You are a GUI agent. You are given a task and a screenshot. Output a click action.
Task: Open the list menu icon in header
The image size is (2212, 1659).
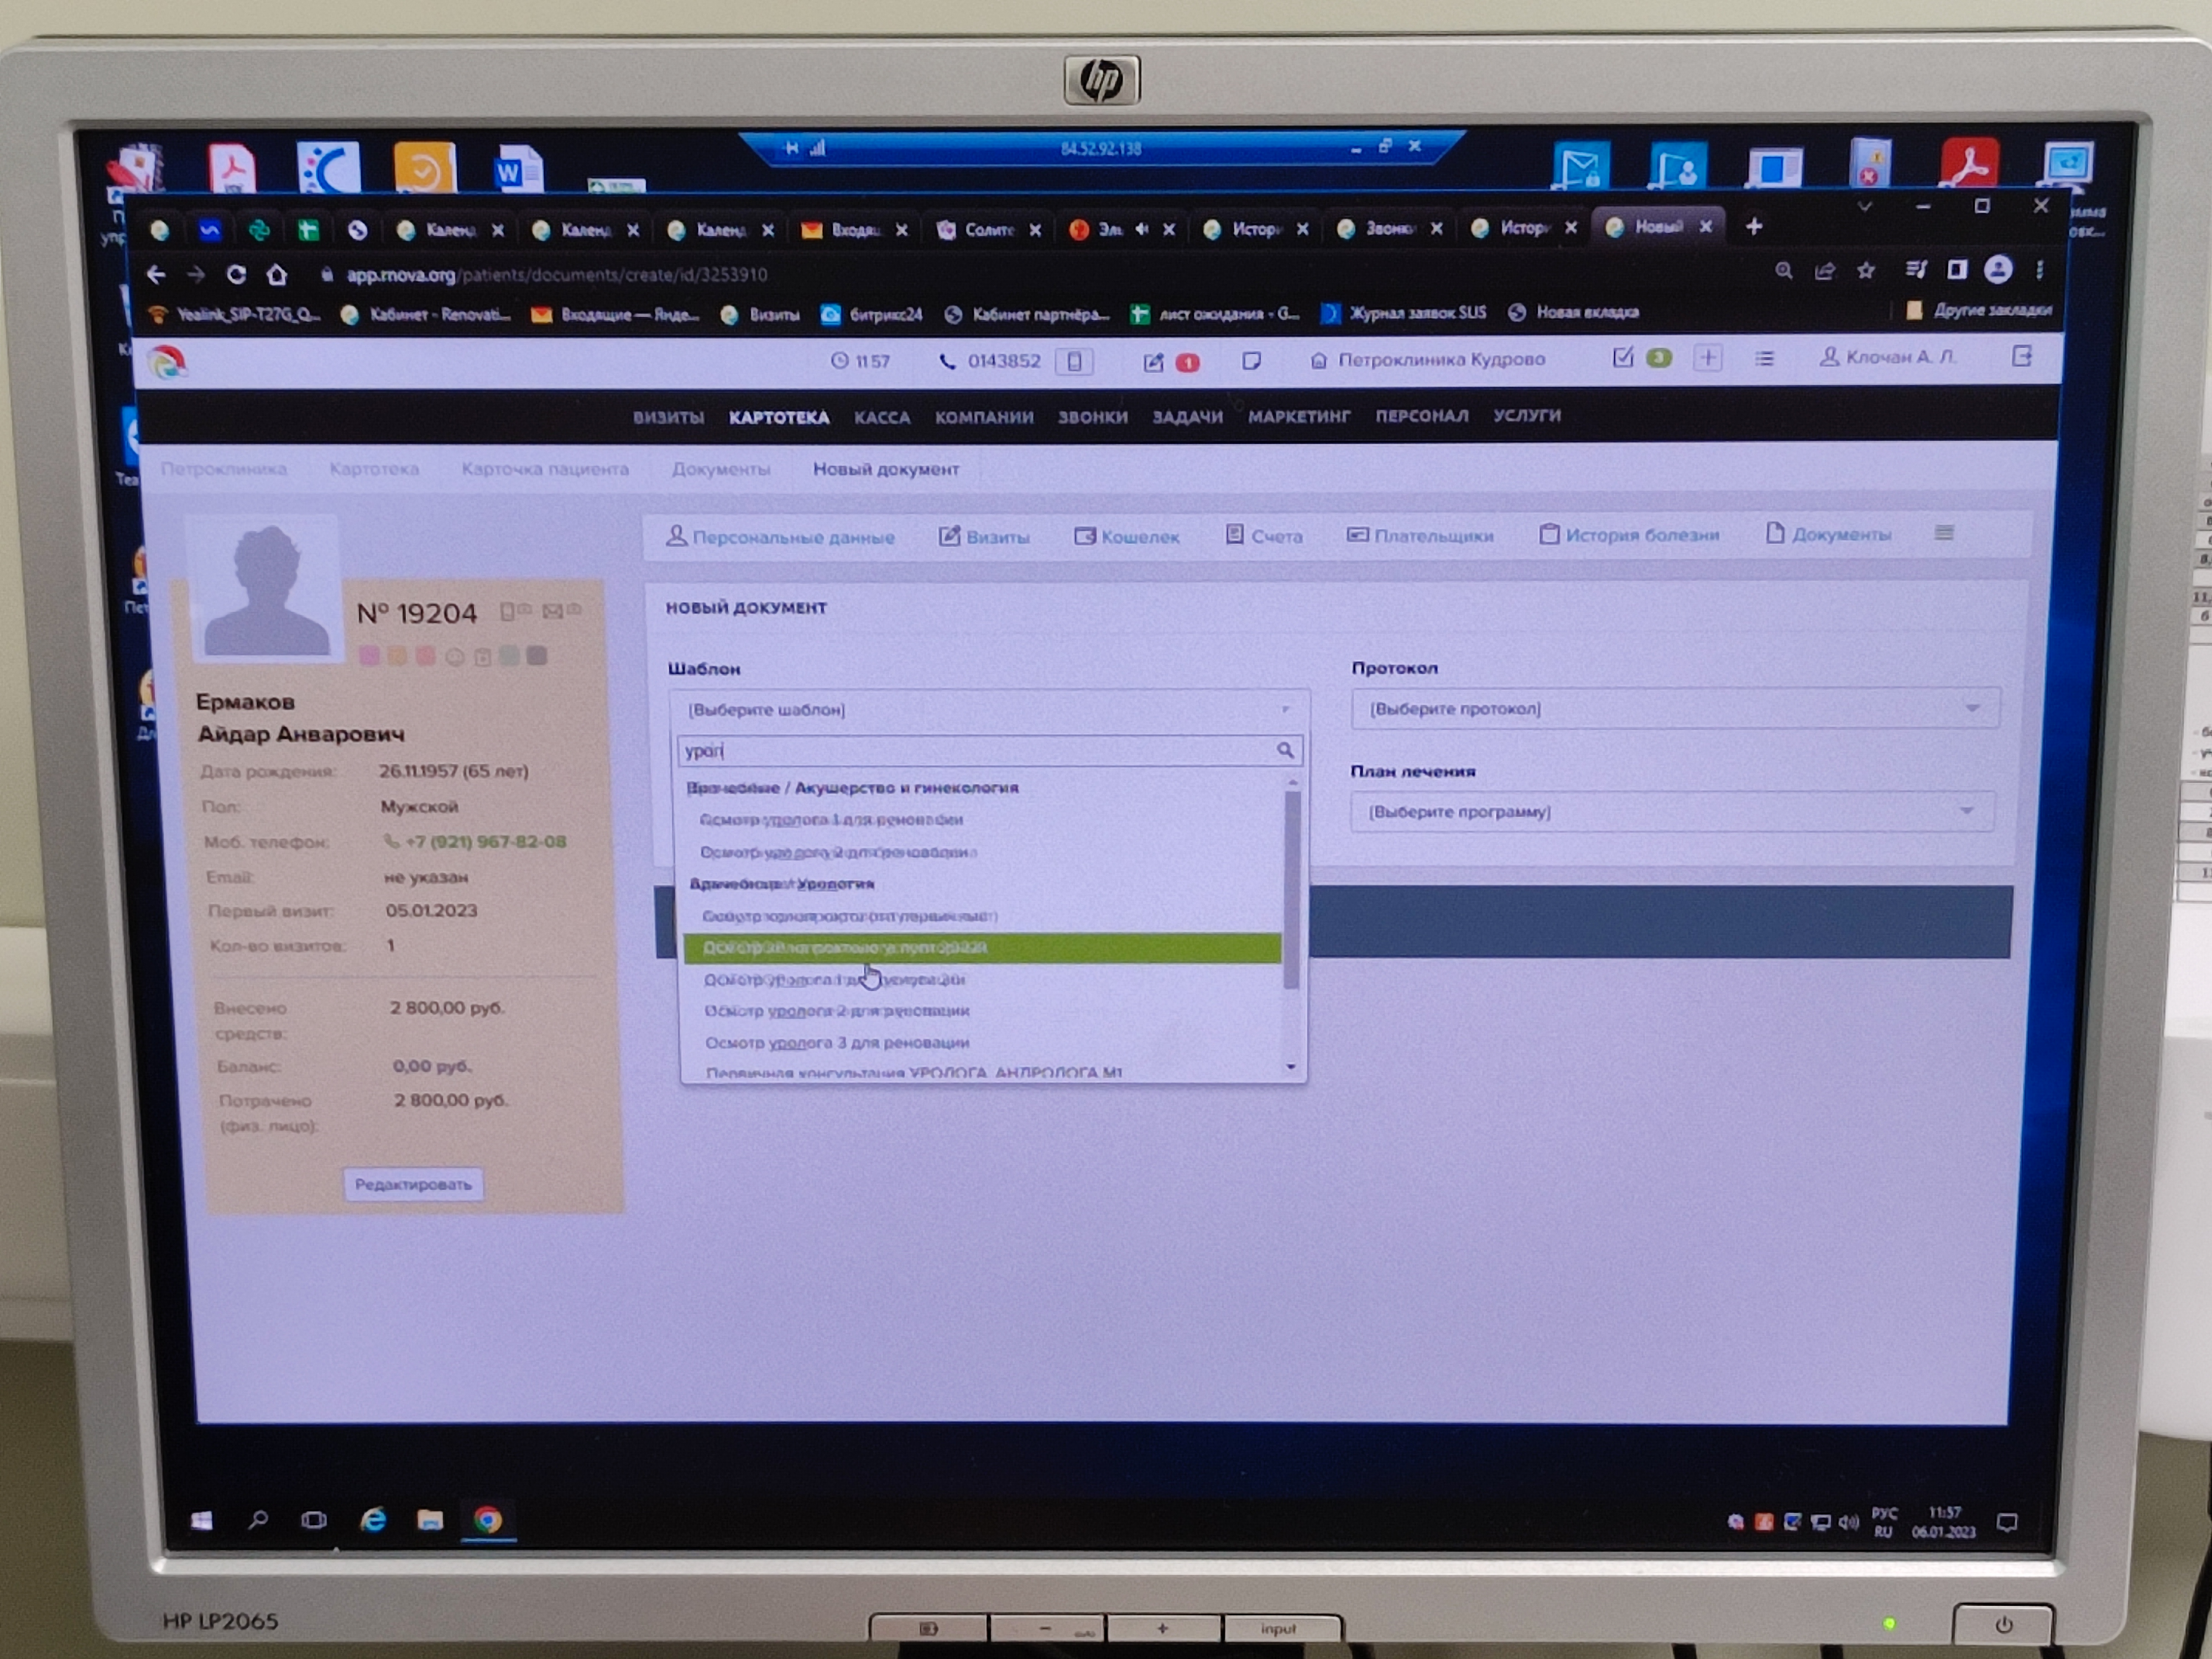click(x=1764, y=358)
